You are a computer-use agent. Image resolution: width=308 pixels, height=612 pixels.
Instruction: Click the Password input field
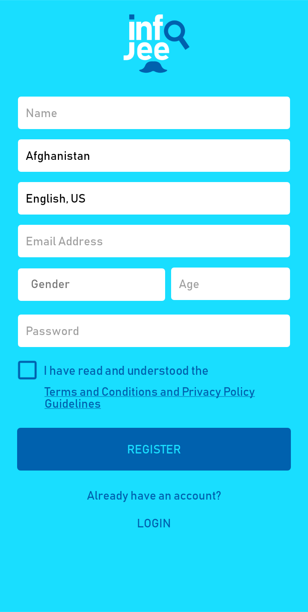[154, 331]
